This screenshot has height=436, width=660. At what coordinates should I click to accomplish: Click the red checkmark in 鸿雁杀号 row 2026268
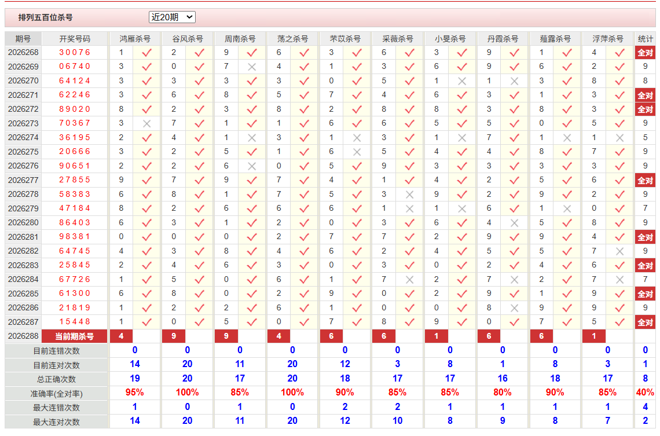[x=146, y=53]
